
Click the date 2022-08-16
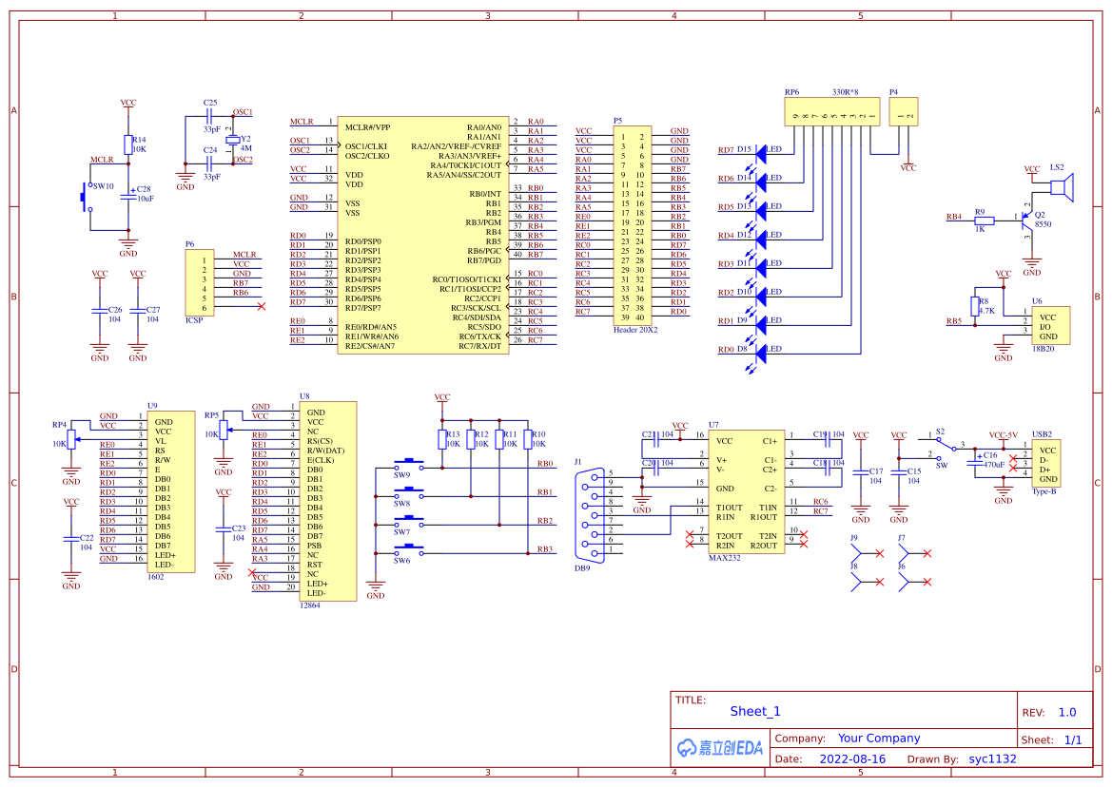[x=852, y=759]
